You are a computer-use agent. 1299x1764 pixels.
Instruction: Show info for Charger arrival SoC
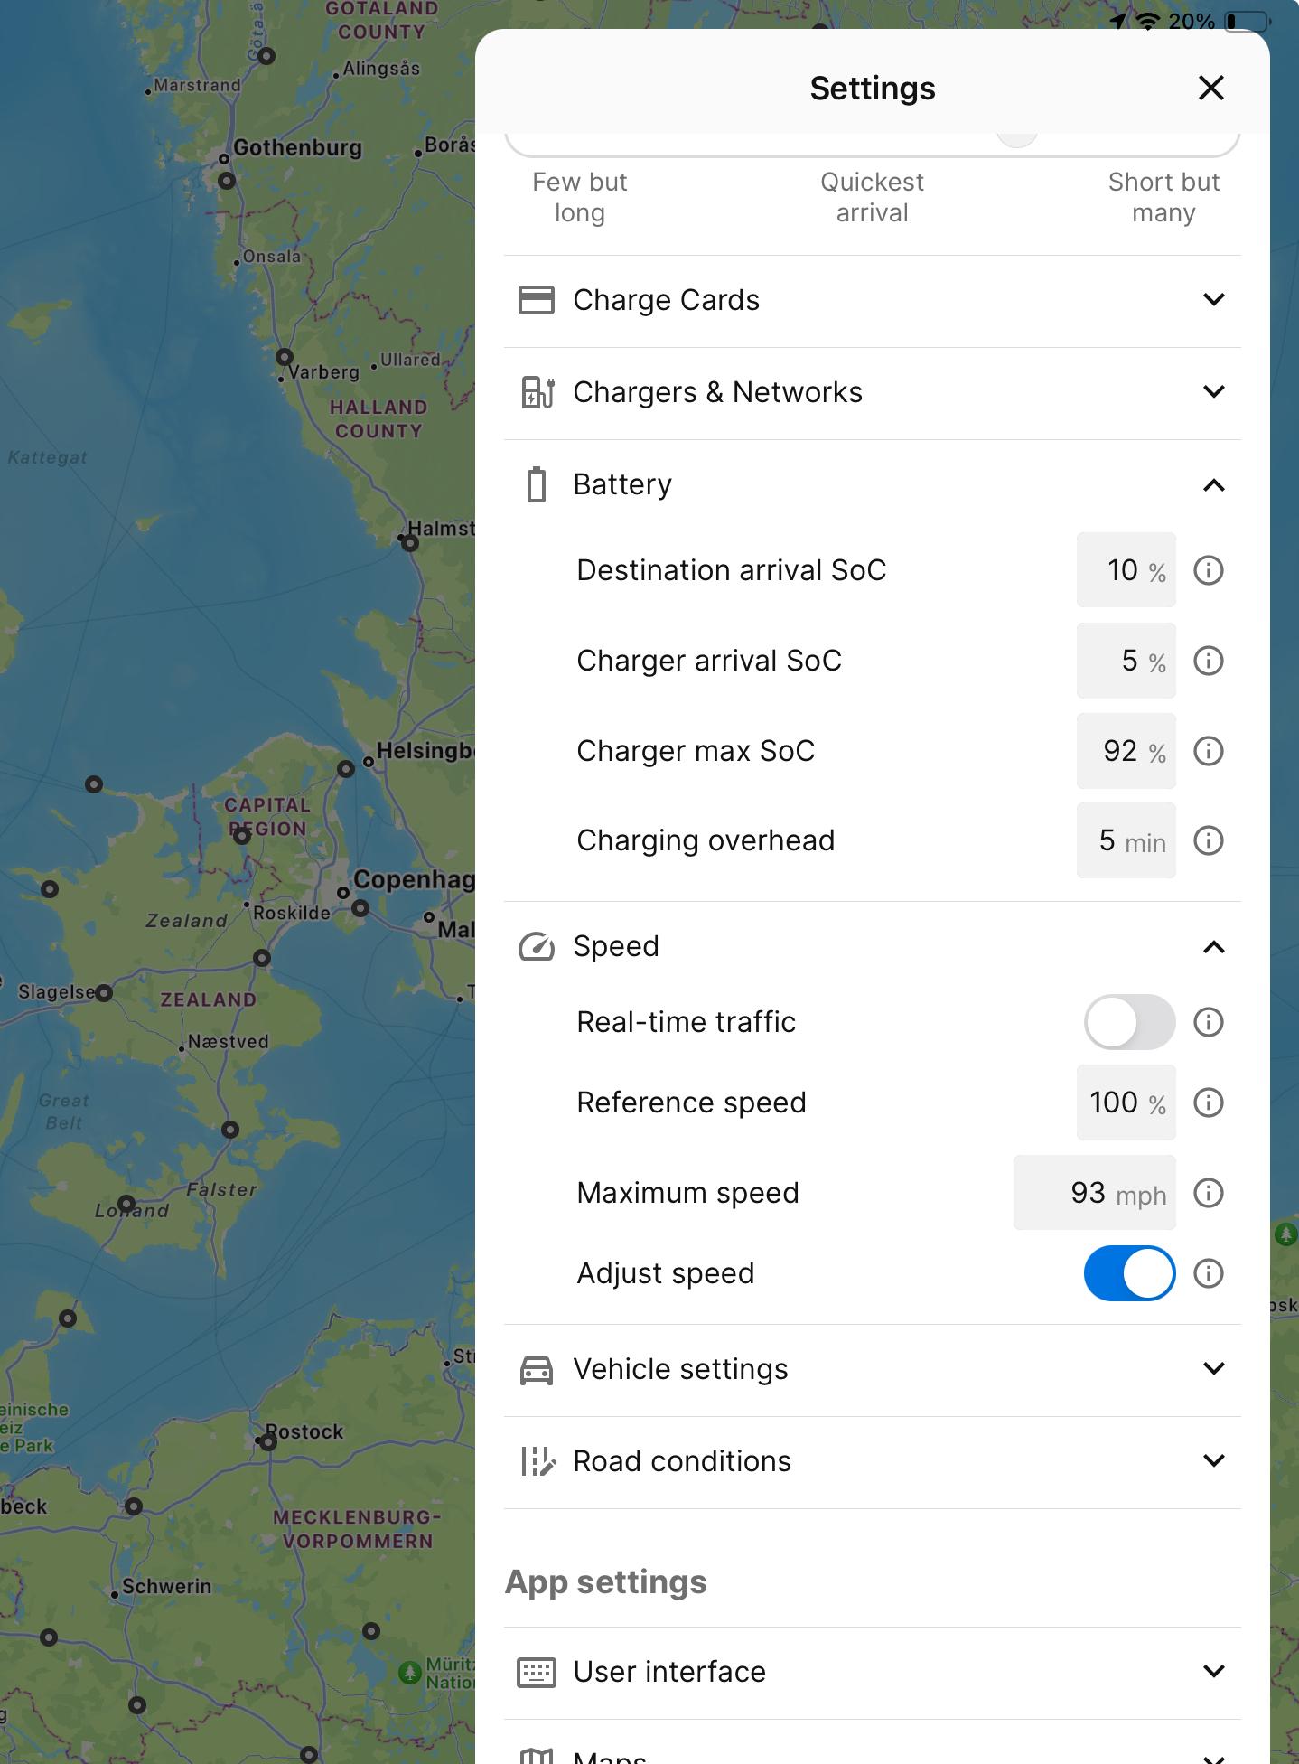point(1209,661)
